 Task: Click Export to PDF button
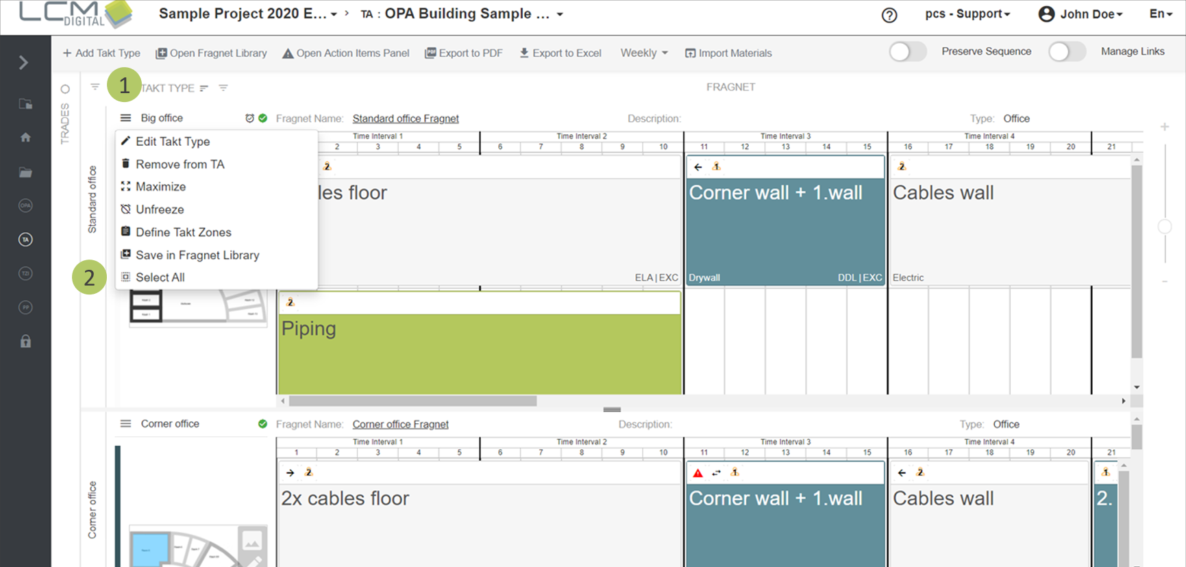464,53
